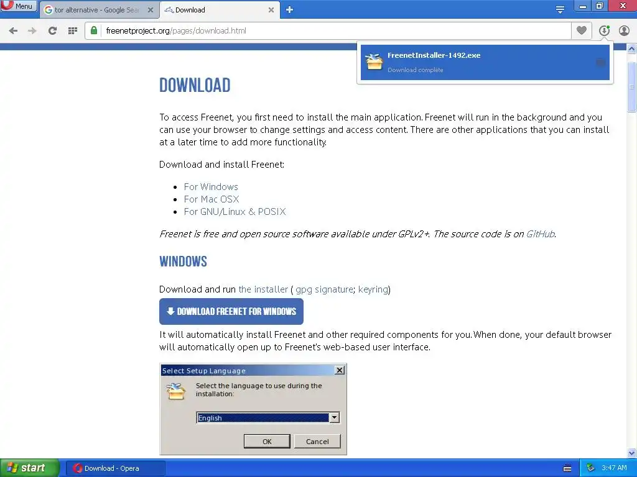
Task: Click the DOWNLOAD page heading
Action: 195,85
